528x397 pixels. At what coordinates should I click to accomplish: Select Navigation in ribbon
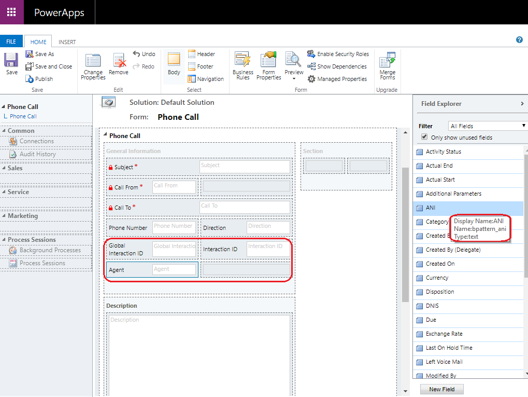(x=206, y=79)
